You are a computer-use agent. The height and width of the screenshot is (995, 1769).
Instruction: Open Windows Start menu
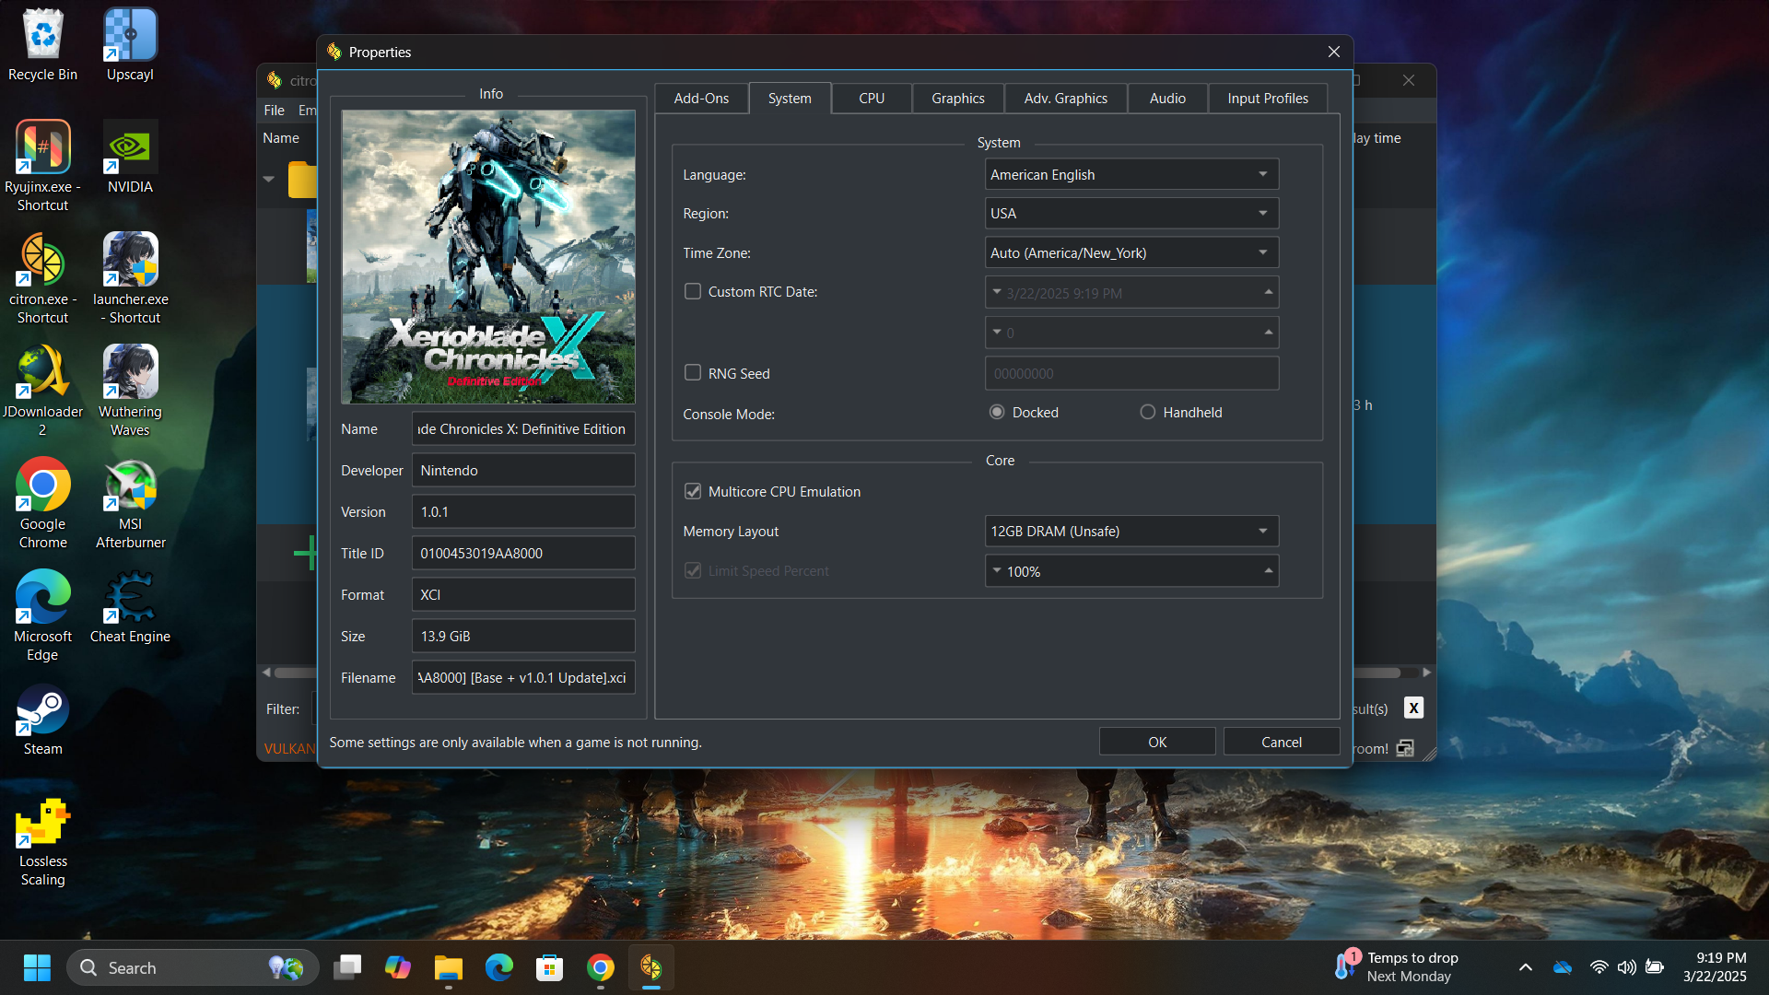pos(37,967)
